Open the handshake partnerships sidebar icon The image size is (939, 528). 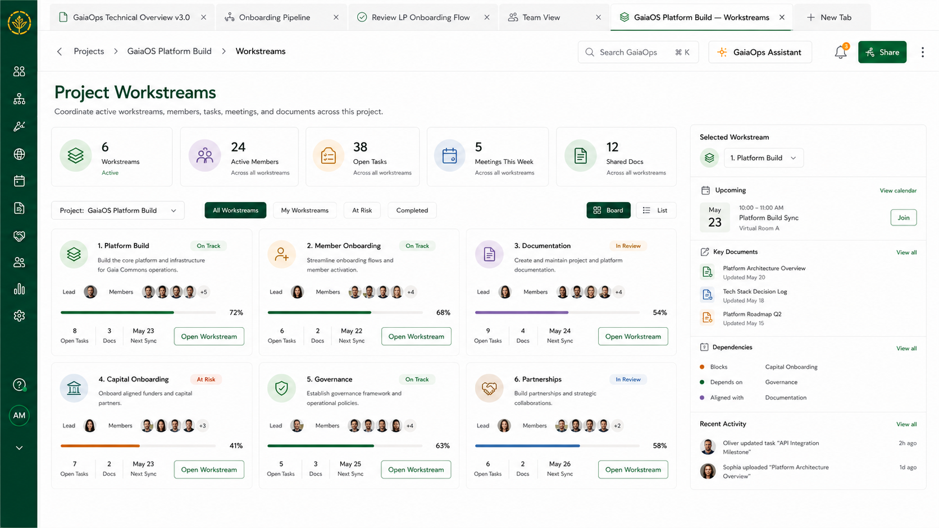coord(19,236)
